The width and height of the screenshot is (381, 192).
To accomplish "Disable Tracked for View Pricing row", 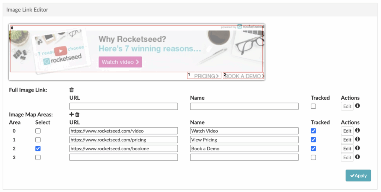I will click(x=313, y=140).
